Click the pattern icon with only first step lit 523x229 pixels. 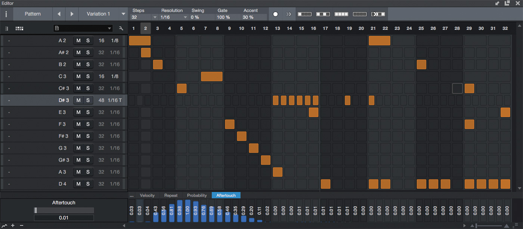coord(304,14)
